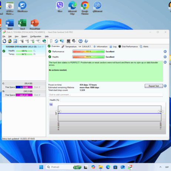171x171 pixels.
Task: Click the document report toolbar icon
Action: point(51,41)
